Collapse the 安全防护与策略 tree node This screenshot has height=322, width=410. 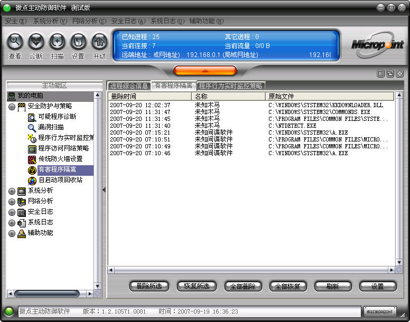(12, 107)
